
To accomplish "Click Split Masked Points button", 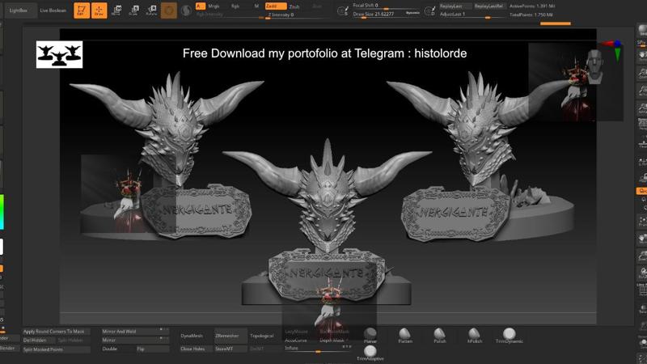I will [56, 349].
